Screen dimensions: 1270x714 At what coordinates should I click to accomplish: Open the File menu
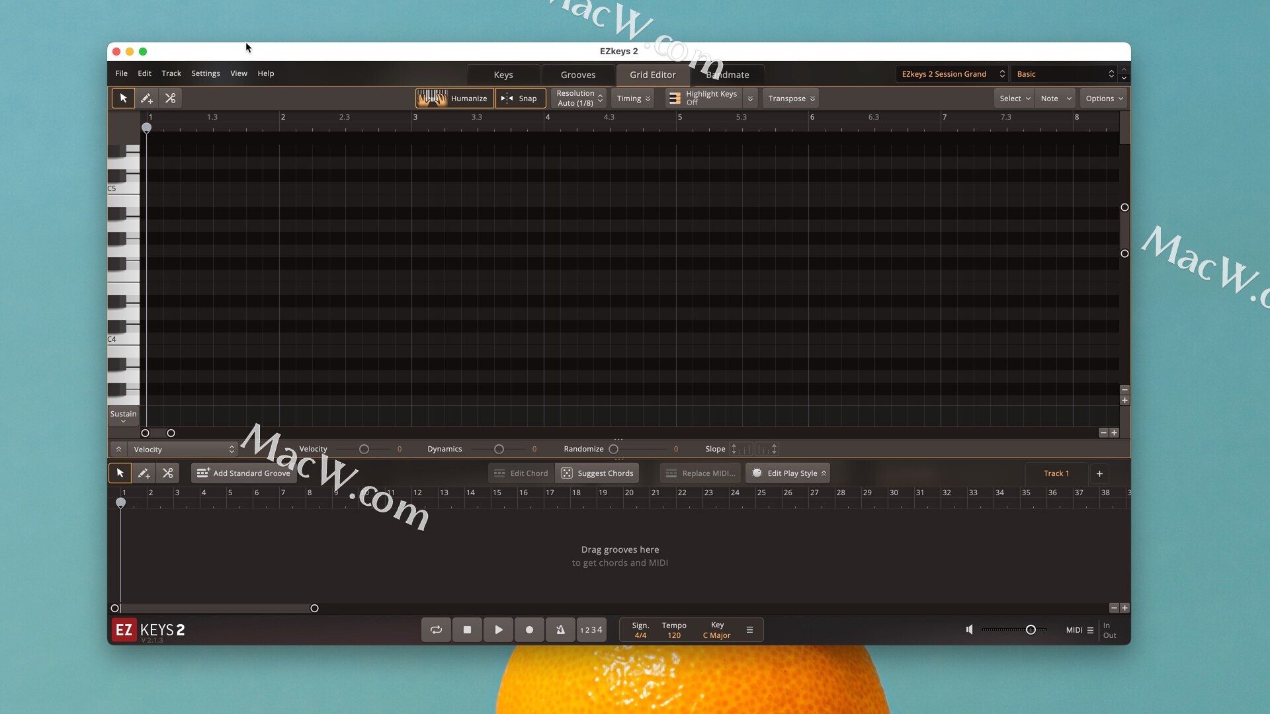point(121,73)
